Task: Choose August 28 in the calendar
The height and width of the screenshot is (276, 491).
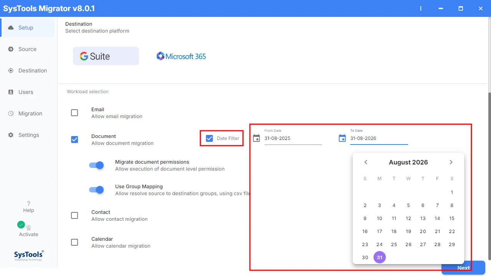Action: [437, 245]
